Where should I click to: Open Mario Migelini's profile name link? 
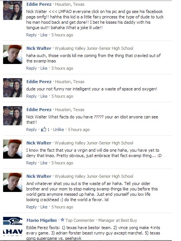click(42, 220)
